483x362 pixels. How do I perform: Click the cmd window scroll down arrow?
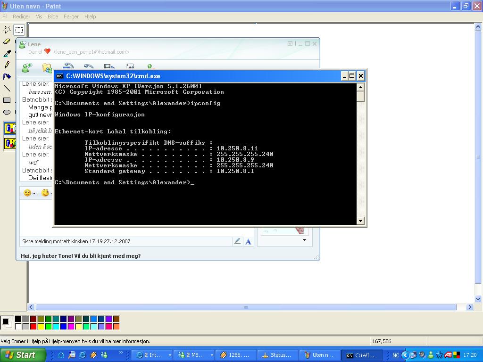tap(360, 221)
